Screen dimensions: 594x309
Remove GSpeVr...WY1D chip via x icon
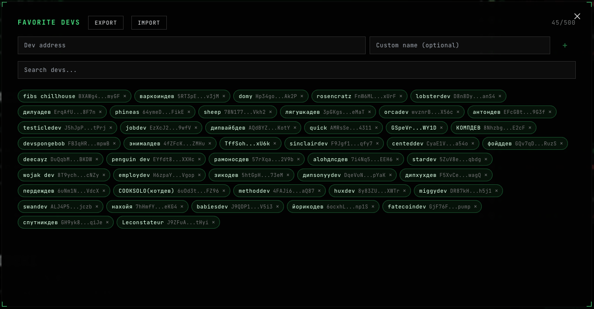[441, 128]
